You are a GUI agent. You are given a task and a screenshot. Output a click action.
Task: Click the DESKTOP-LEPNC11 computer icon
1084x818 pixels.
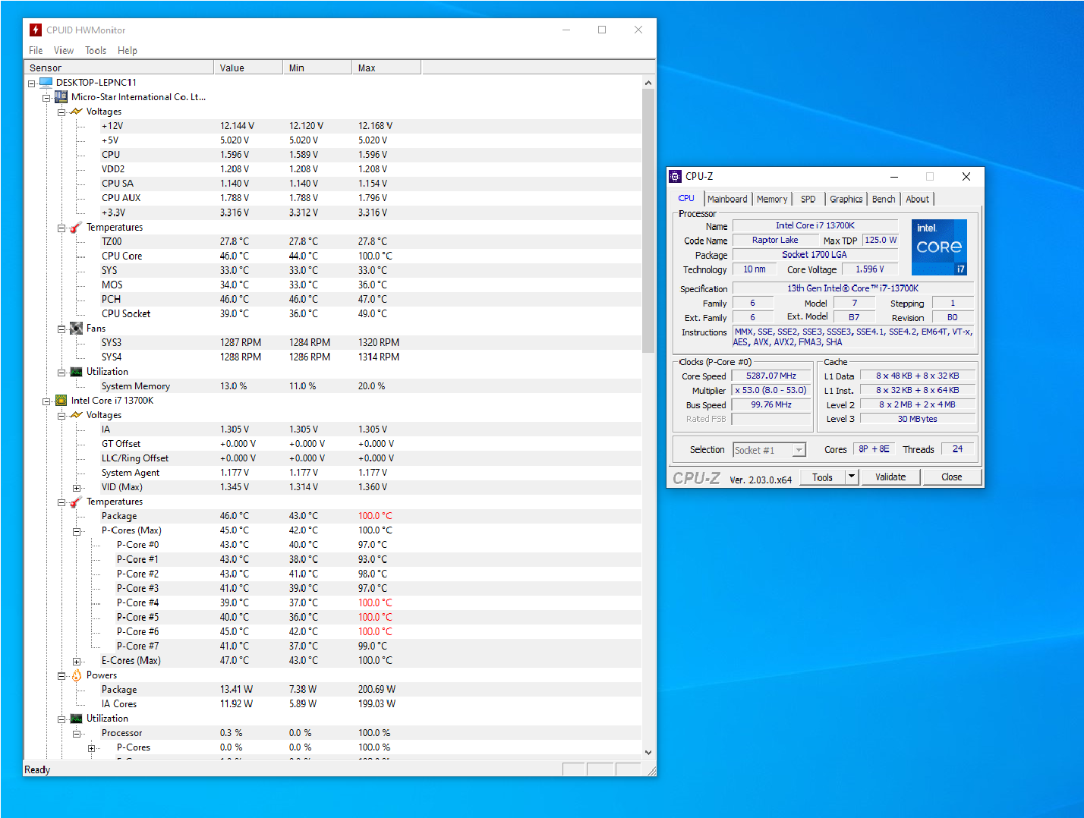click(46, 83)
